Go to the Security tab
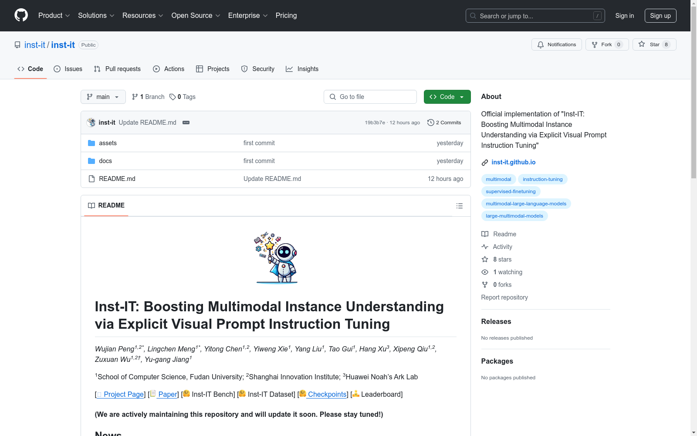 tap(258, 69)
